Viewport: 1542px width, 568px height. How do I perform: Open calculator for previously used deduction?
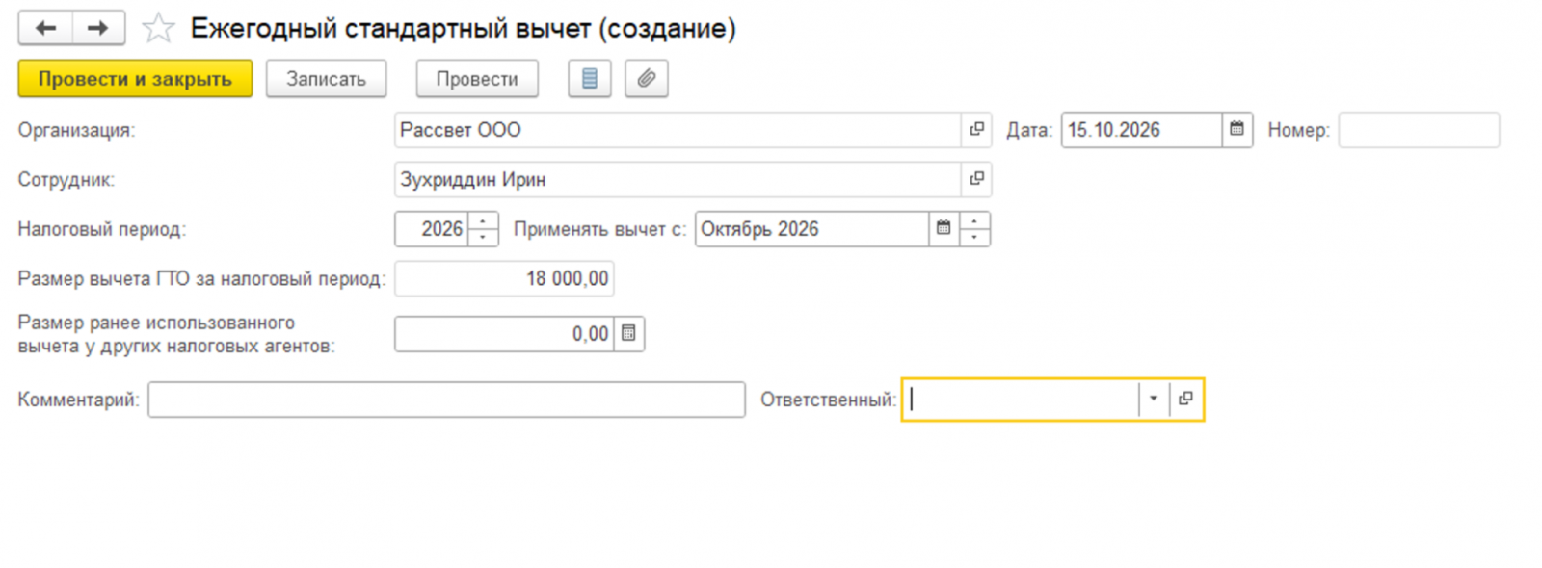coord(628,334)
